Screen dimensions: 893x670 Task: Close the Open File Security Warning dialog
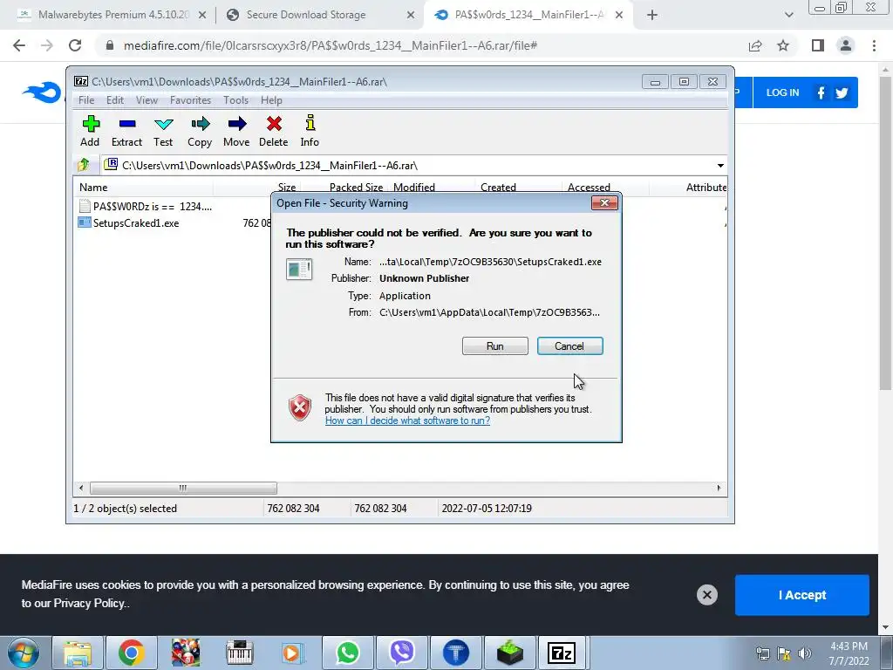(x=604, y=202)
